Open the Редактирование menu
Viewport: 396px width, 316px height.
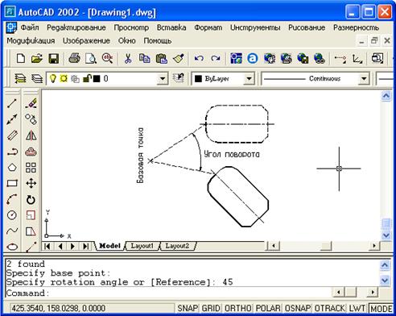pos(76,27)
